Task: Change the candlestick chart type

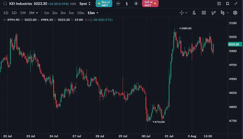Action: tap(222, 13)
